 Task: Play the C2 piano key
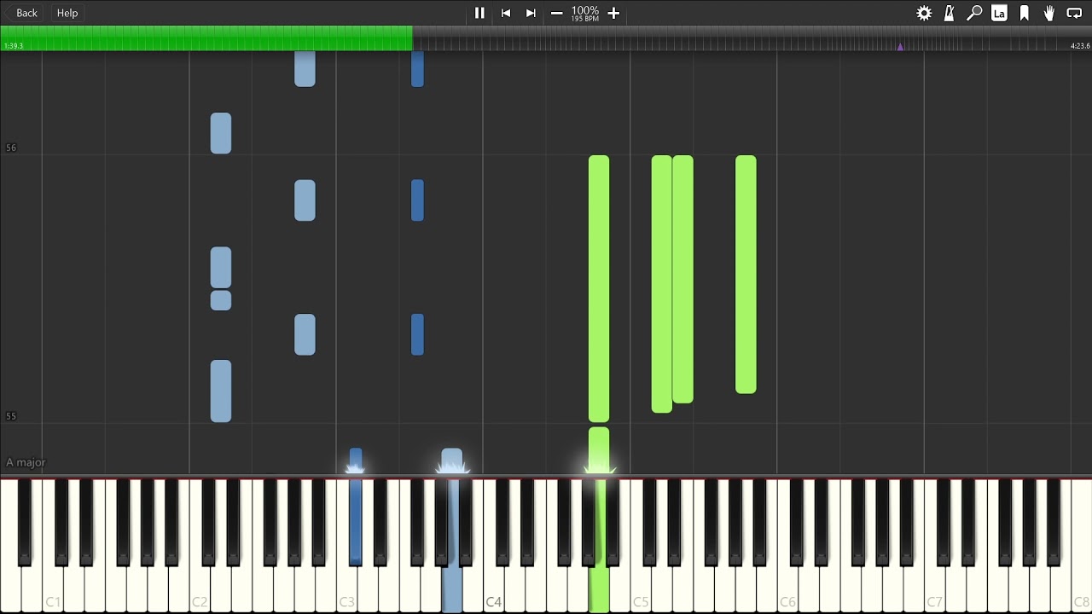(x=200, y=588)
